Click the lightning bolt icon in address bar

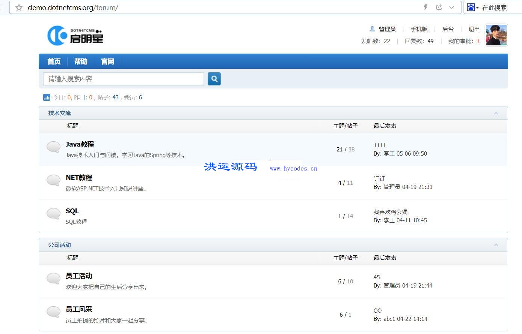click(425, 7)
